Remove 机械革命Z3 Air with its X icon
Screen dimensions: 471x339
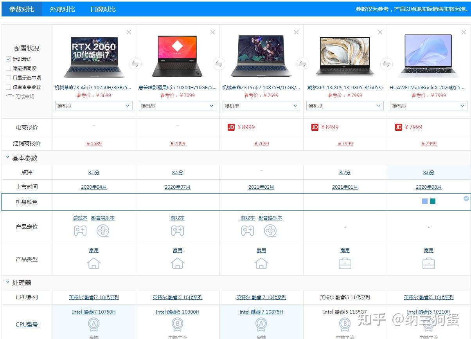pyautogui.click(x=129, y=32)
